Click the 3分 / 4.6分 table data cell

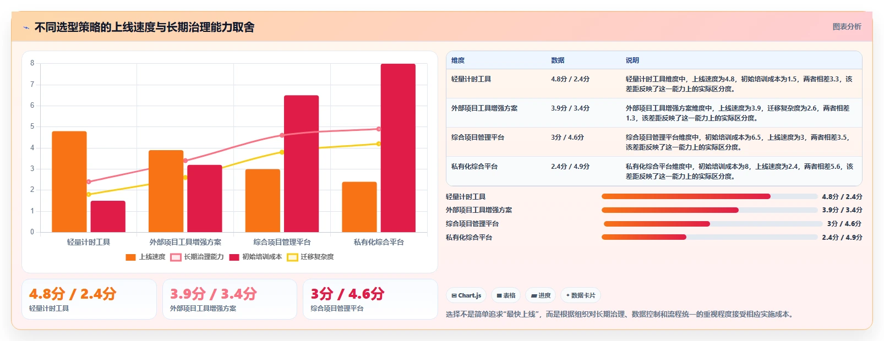(x=567, y=137)
